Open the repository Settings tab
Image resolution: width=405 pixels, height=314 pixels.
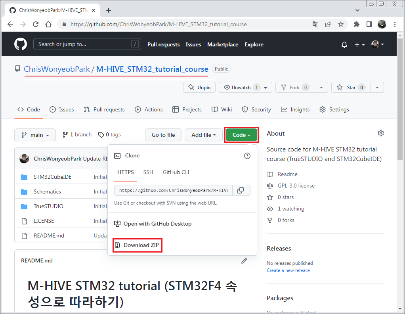(x=334, y=109)
